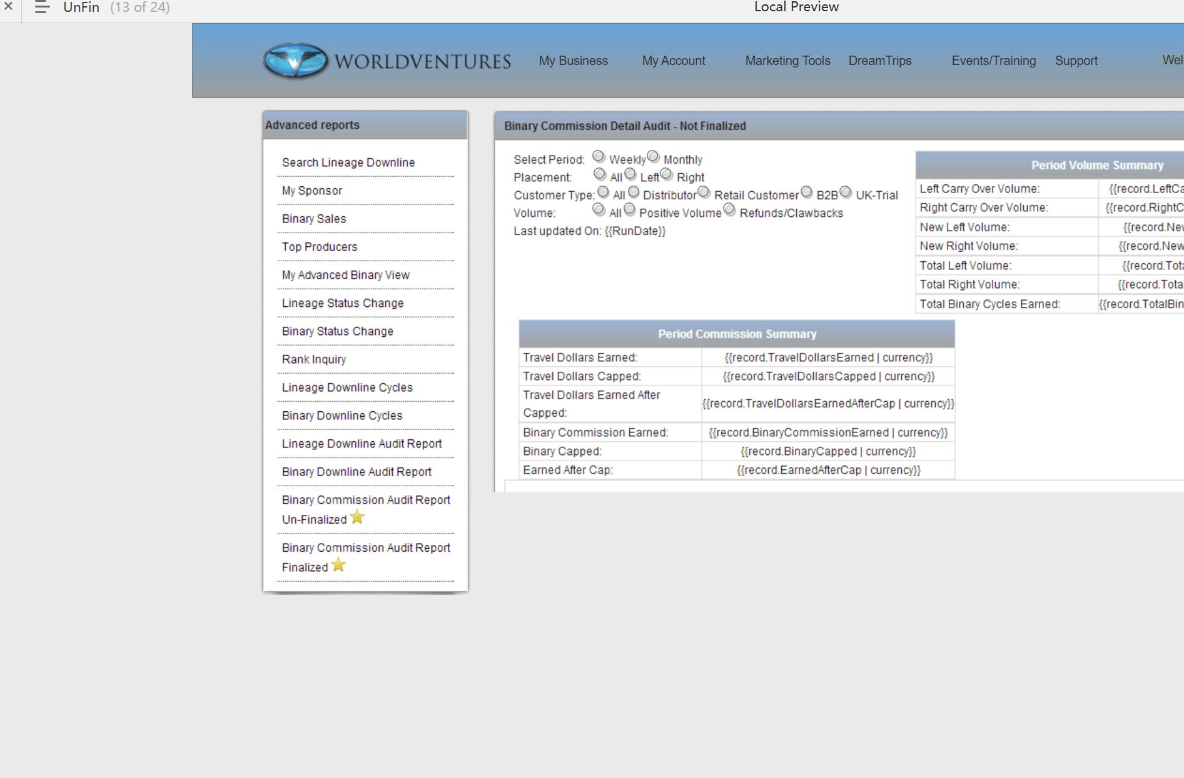Select the Placement All radio button
Screen dimensions: 1184x778
600,174
